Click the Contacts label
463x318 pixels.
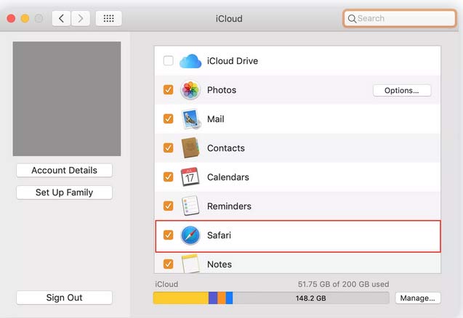(226, 148)
